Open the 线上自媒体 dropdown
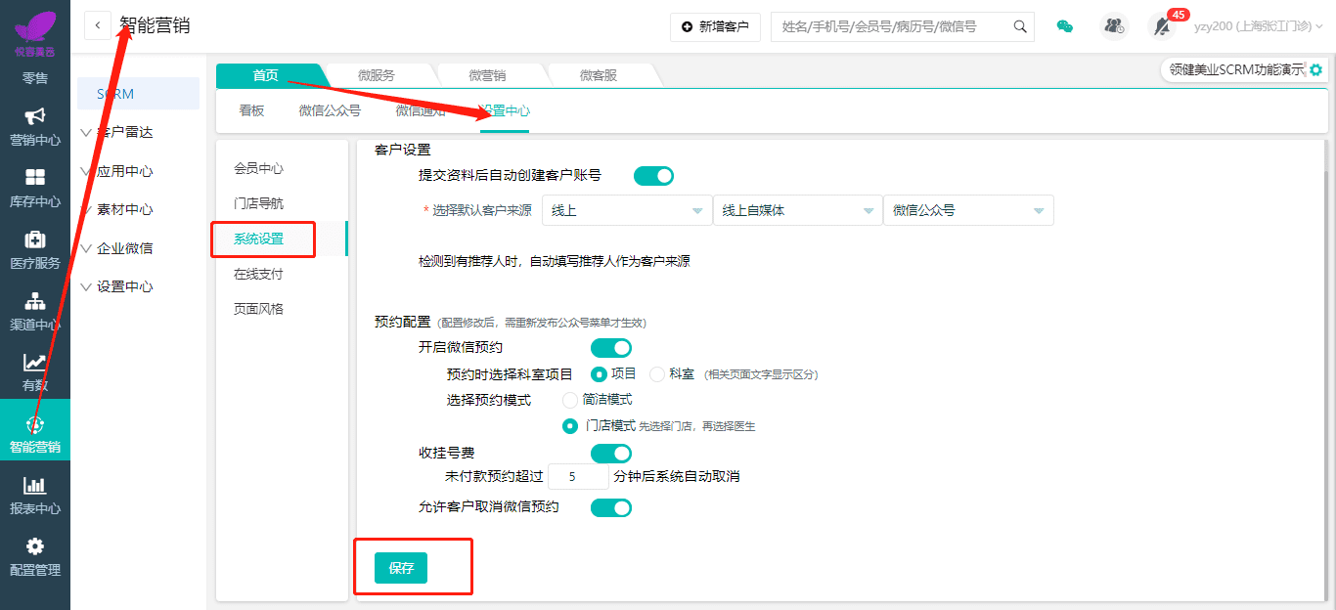1336x610 pixels. point(796,210)
